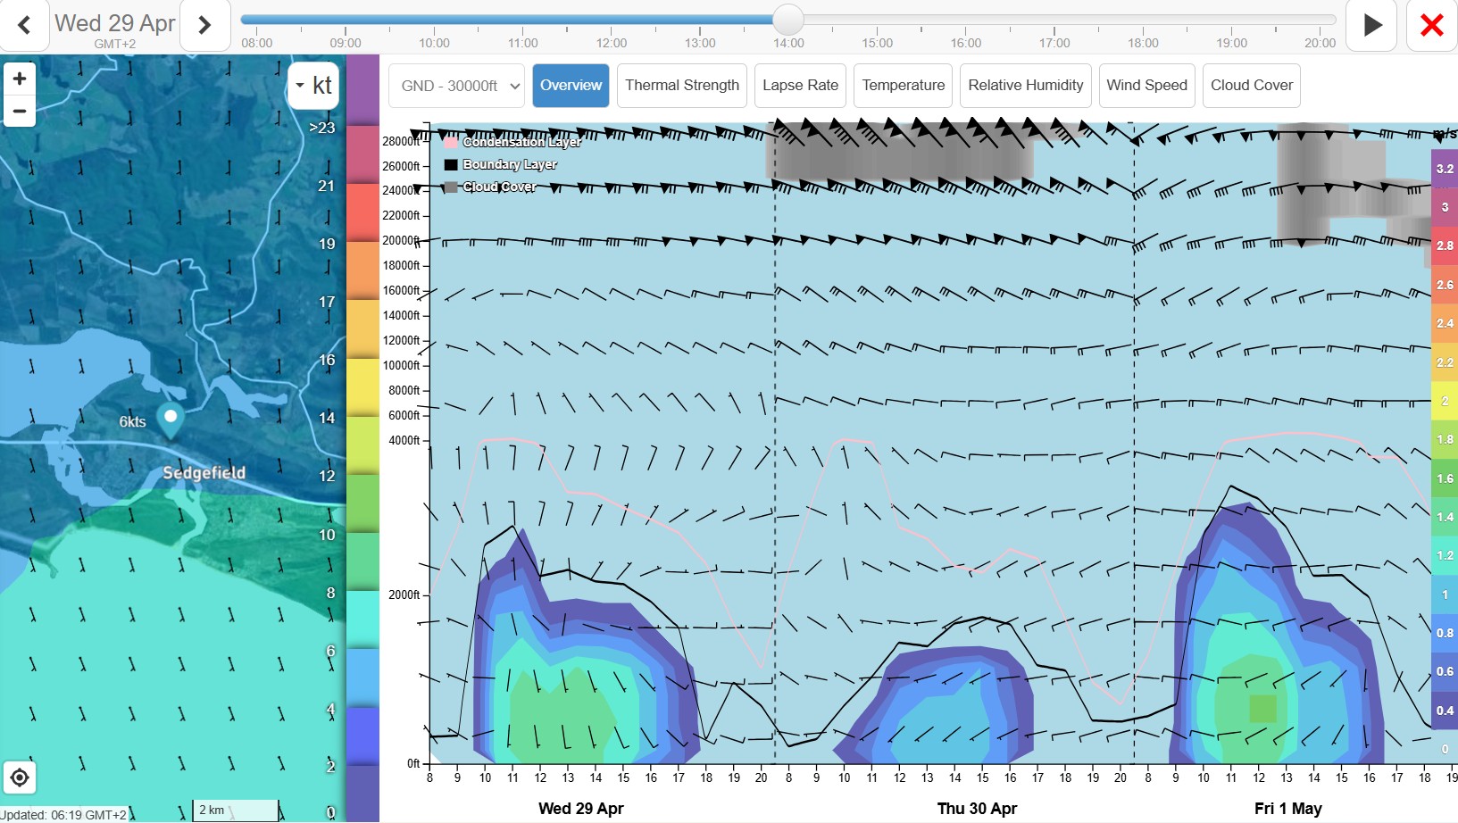Open the kt wind units dropdown
1458x823 pixels.
(x=313, y=86)
